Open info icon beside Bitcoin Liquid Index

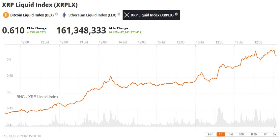coord(56,14)
